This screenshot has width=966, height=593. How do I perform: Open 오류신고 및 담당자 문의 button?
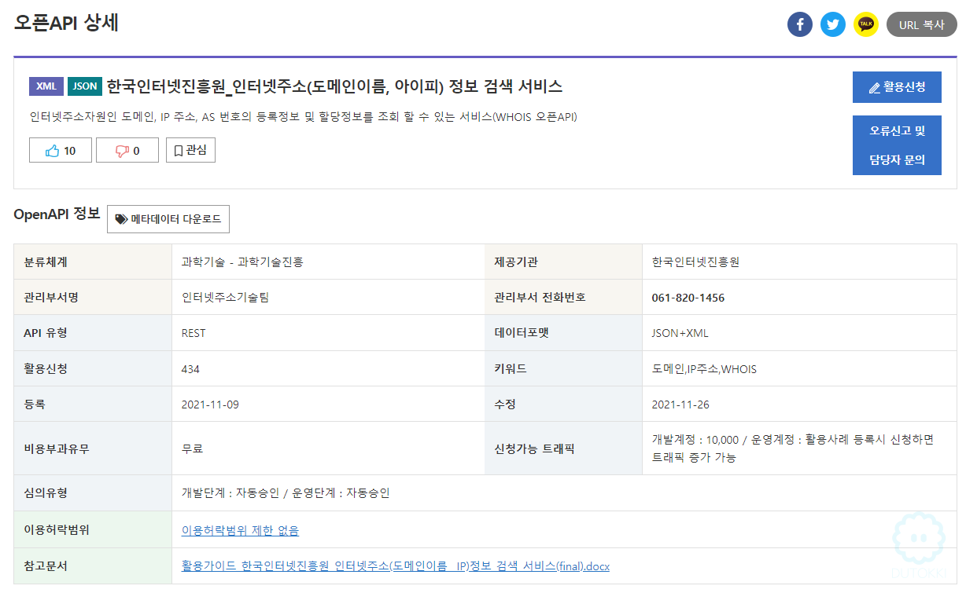tap(897, 145)
